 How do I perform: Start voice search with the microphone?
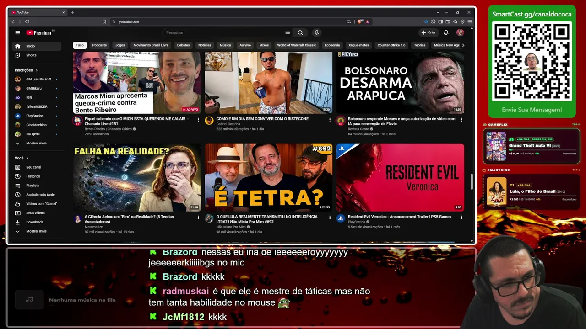pyautogui.click(x=316, y=32)
